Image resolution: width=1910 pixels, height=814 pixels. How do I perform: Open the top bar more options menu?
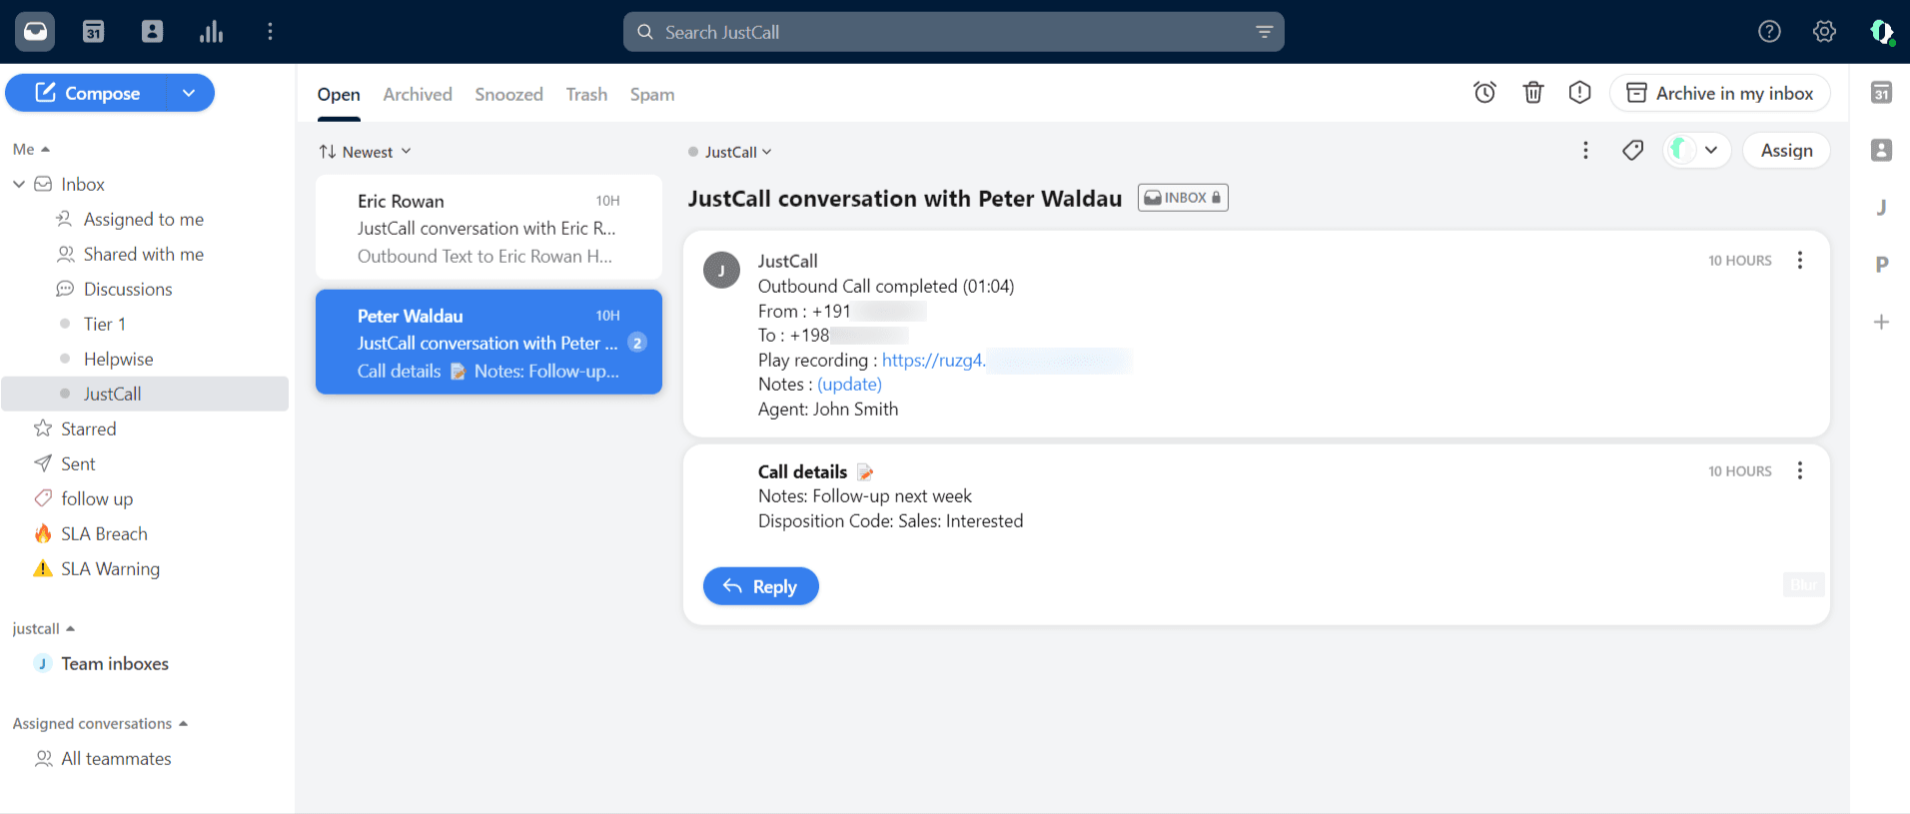270,32
